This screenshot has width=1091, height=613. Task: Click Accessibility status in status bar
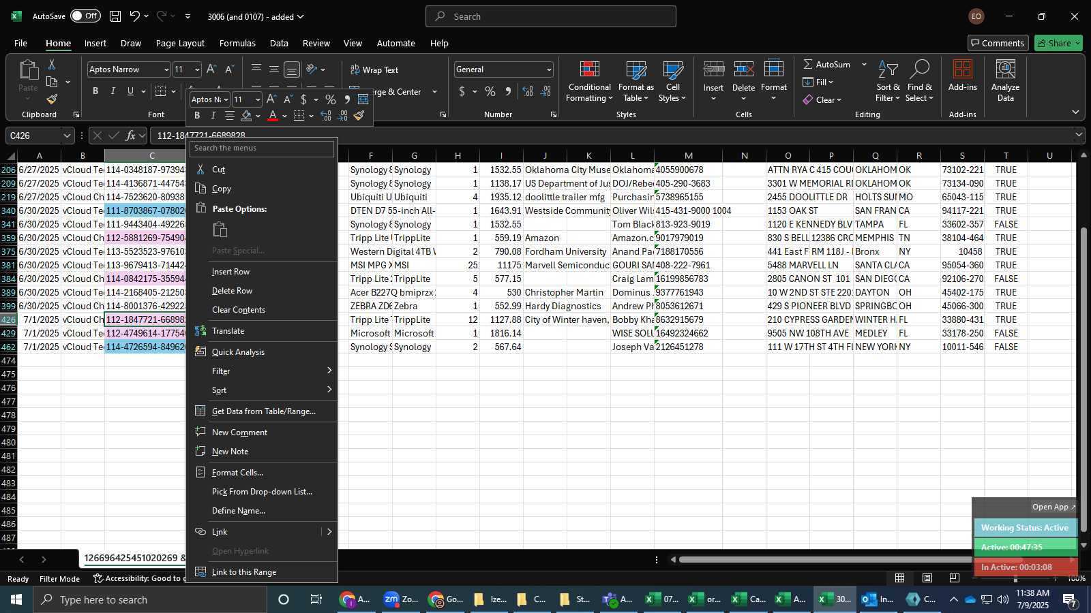[x=138, y=578]
